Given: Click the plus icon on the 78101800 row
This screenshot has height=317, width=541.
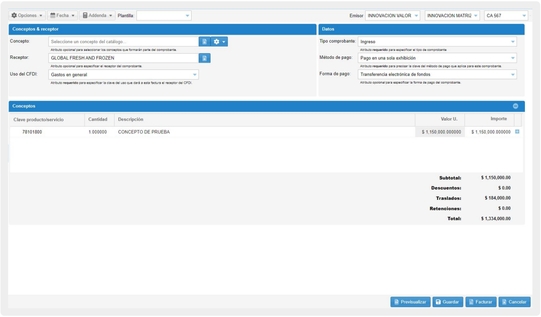Looking at the screenshot, I should 517,132.
